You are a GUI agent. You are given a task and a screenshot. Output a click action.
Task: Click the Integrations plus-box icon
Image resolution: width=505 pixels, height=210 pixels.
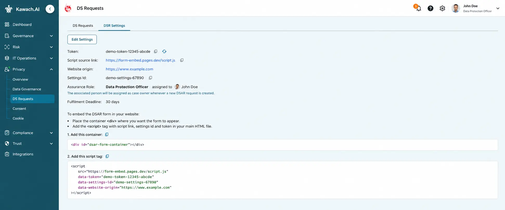click(7, 154)
